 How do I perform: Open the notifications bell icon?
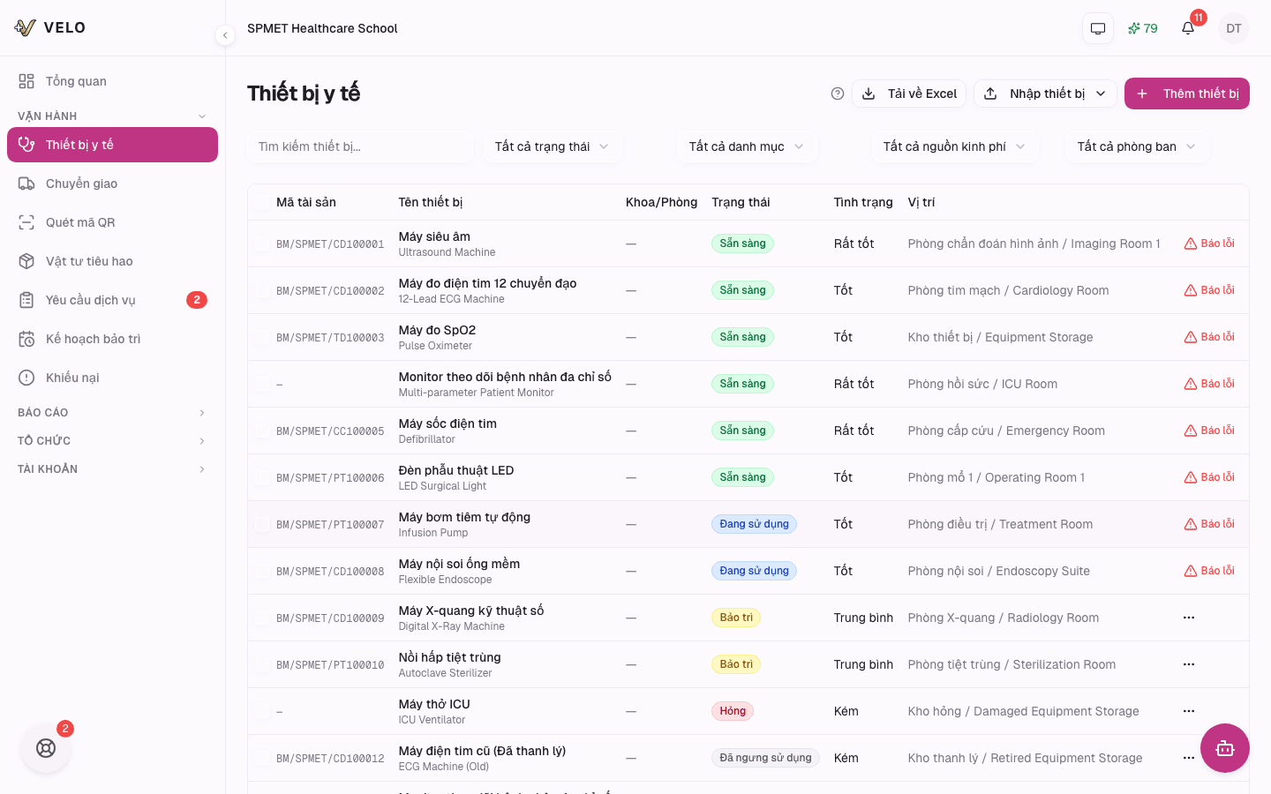click(x=1188, y=28)
